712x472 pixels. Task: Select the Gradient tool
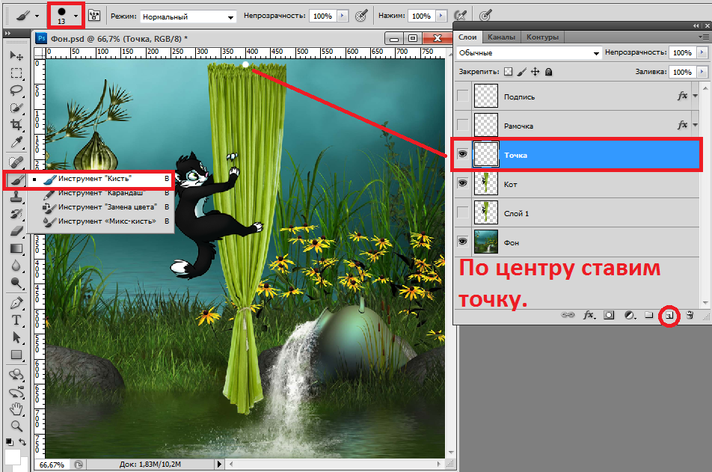pyautogui.click(x=16, y=248)
